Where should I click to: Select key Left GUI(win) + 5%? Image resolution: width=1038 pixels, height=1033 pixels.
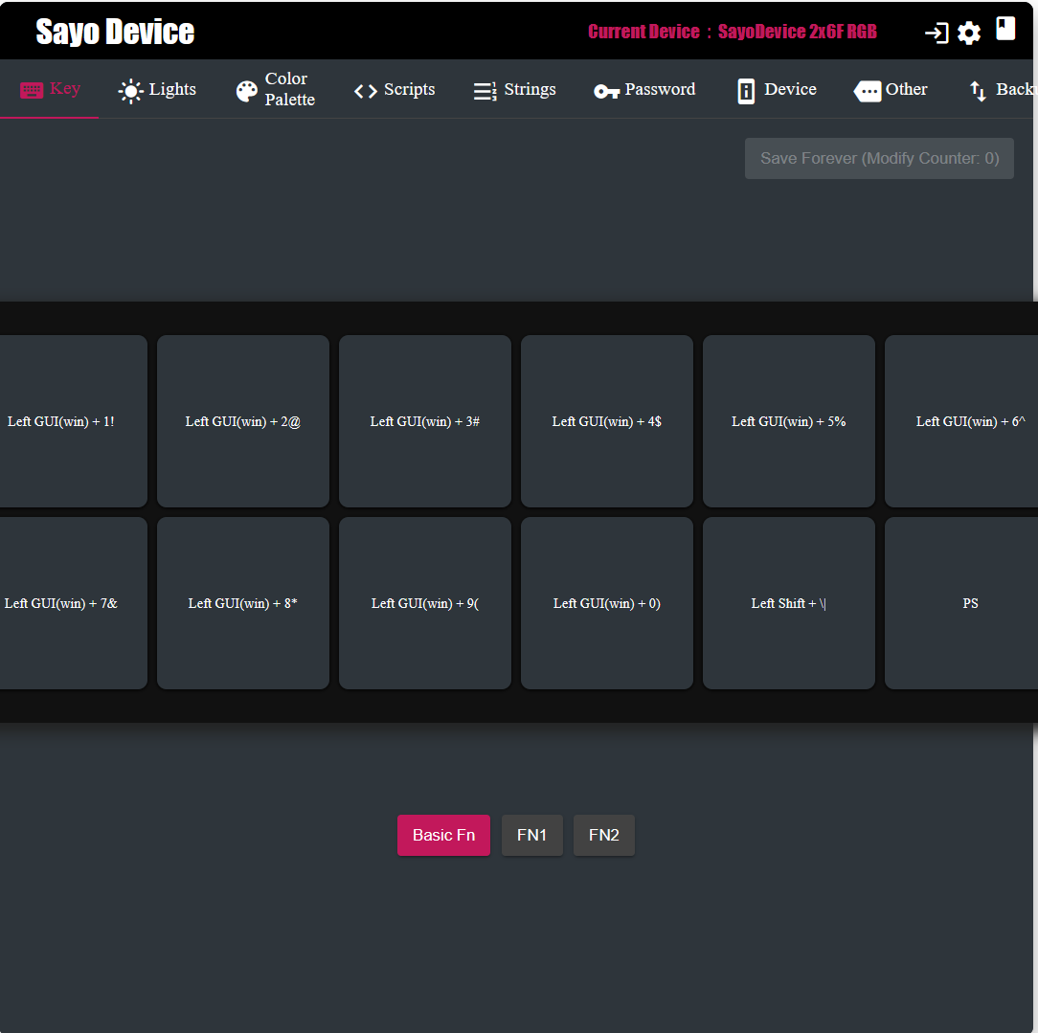pos(789,421)
